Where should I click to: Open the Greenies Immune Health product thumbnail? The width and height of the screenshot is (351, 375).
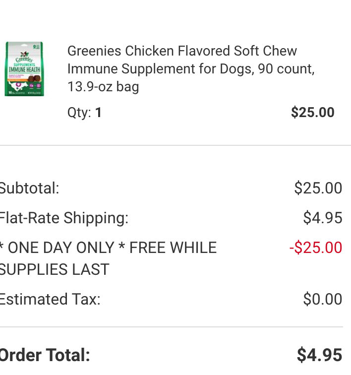24,69
